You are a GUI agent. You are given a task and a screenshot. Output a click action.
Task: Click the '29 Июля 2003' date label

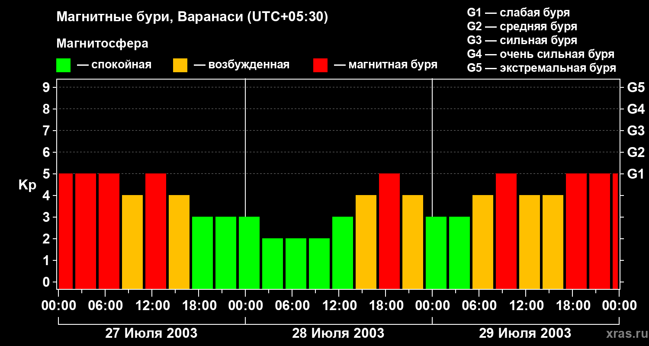(525, 333)
